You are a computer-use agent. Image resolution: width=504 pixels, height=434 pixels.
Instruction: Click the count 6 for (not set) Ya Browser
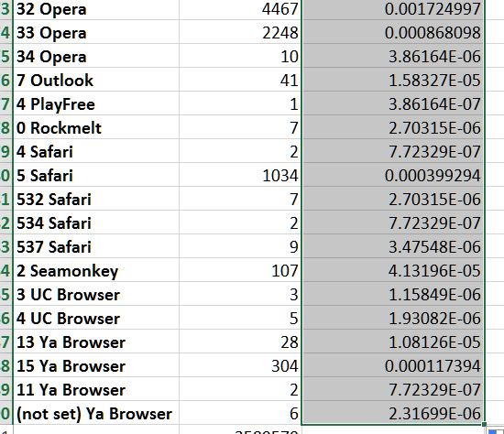(x=240, y=412)
